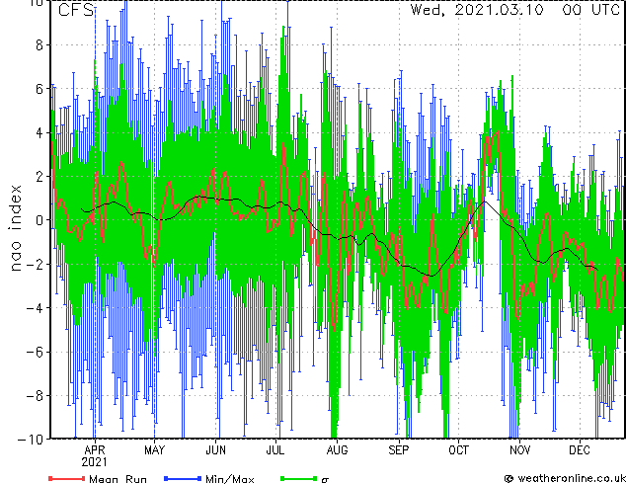
Task: Click the NOV x-axis label
Action: [519, 450]
